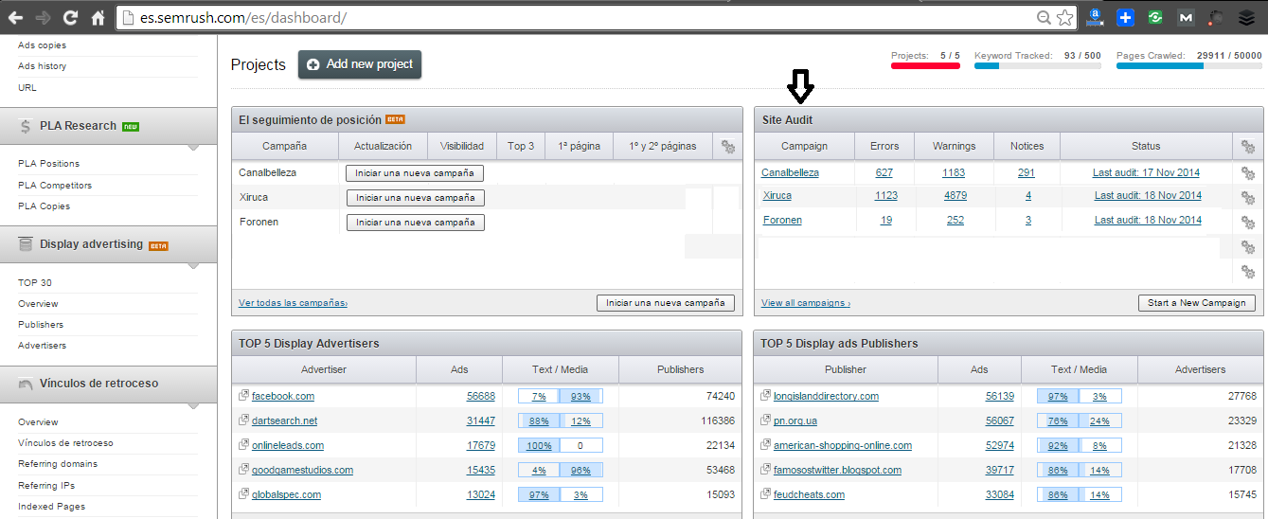This screenshot has width=1268, height=519.
Task: Open gear settings for Xiruca audit row
Action: (x=1248, y=197)
